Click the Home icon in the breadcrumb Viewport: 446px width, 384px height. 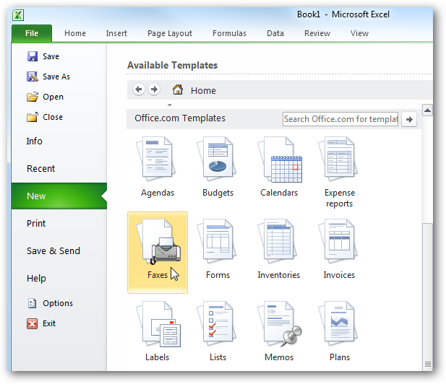pos(177,90)
